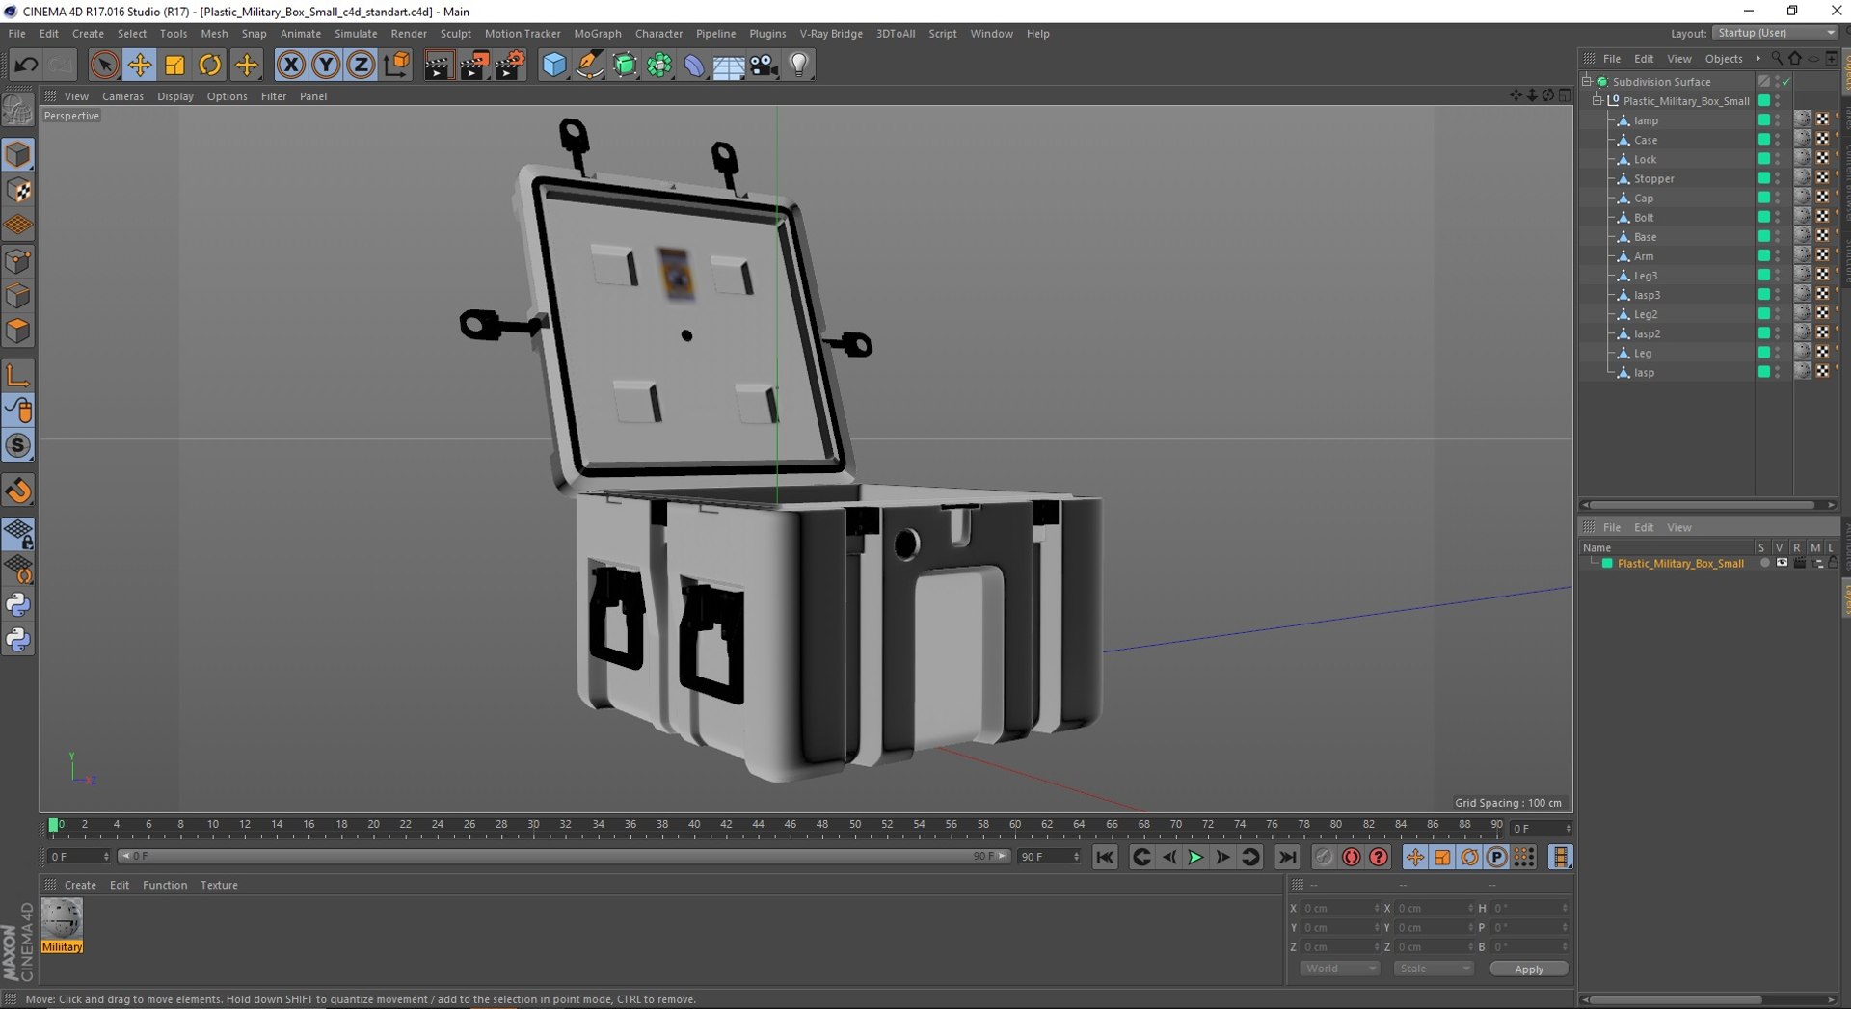The height and width of the screenshot is (1009, 1851).
Task: Collapse the Plastic_Military_Box_Small null node
Action: pos(1596,101)
